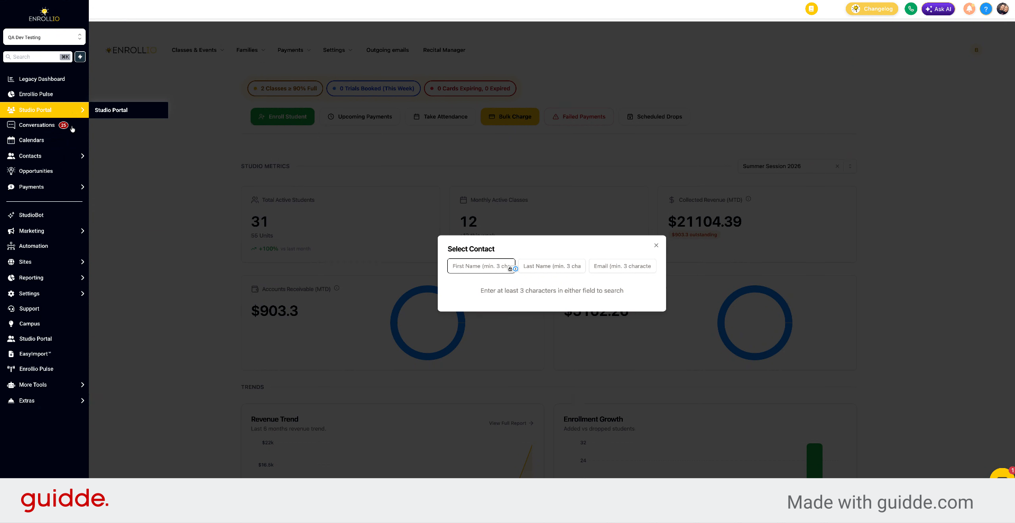The height and width of the screenshot is (523, 1015).
Task: Open the session selector dropdown arrows
Action: (x=850, y=166)
